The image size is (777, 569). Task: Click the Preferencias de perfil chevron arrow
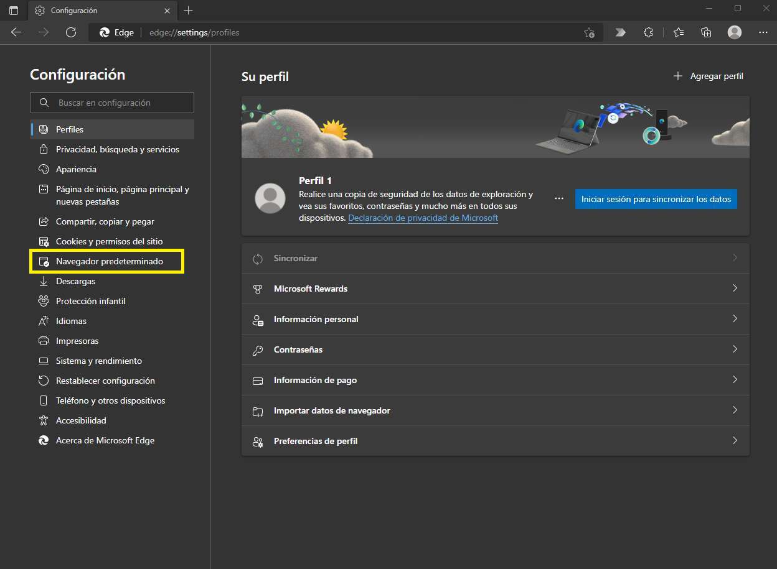[735, 441]
